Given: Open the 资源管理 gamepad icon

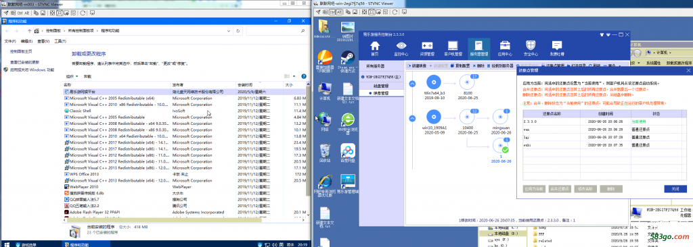Looking at the screenshot, I should point(427,48).
